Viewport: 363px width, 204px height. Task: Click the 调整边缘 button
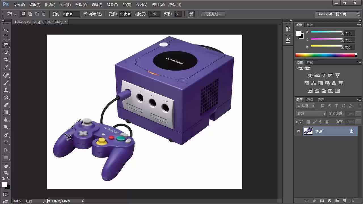(x=213, y=14)
